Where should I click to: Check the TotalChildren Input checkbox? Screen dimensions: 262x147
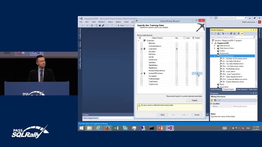point(187,82)
